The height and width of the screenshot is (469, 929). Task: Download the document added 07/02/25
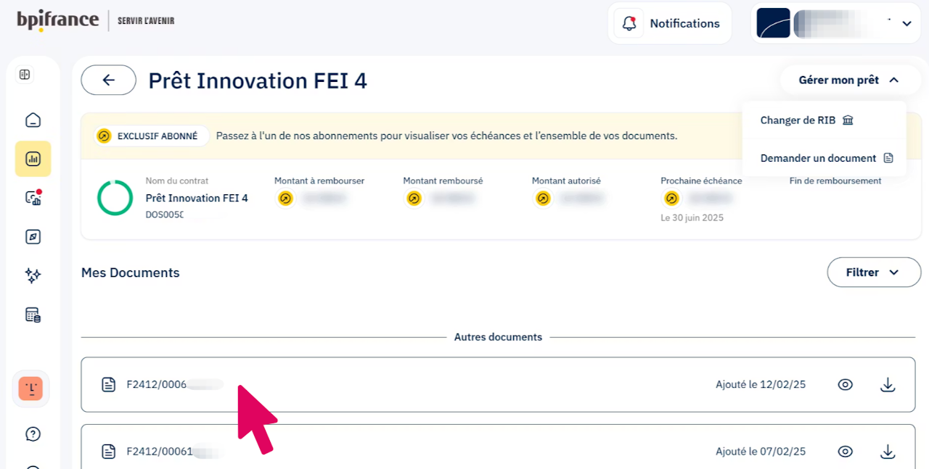tap(888, 452)
